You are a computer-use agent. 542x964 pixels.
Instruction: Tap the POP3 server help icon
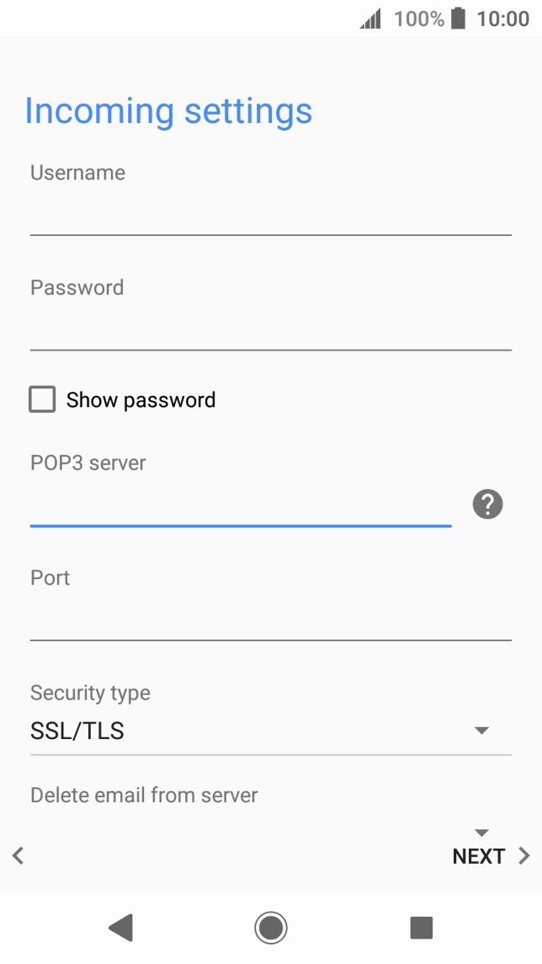point(486,504)
